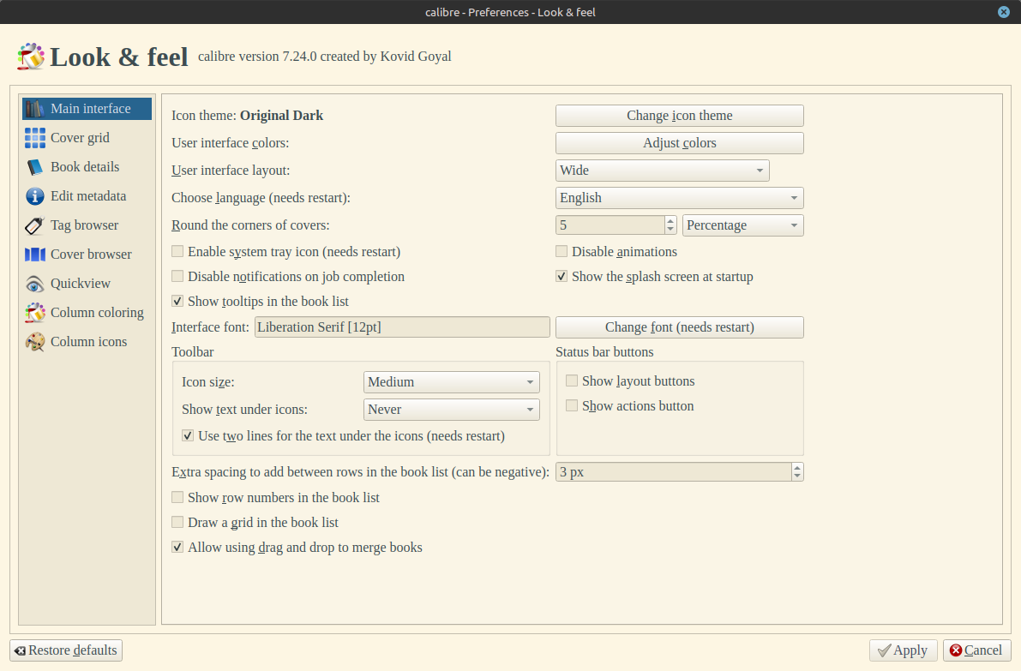Click the Apply button
Viewport: 1021px width, 671px height.
click(903, 650)
